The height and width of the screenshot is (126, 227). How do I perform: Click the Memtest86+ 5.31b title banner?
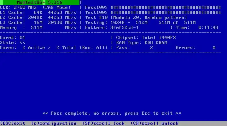[40, 2]
